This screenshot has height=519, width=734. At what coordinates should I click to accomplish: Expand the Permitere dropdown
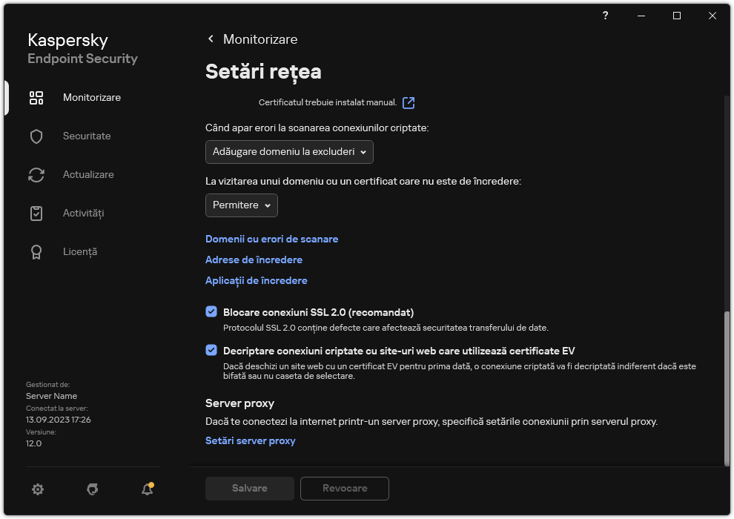(241, 205)
